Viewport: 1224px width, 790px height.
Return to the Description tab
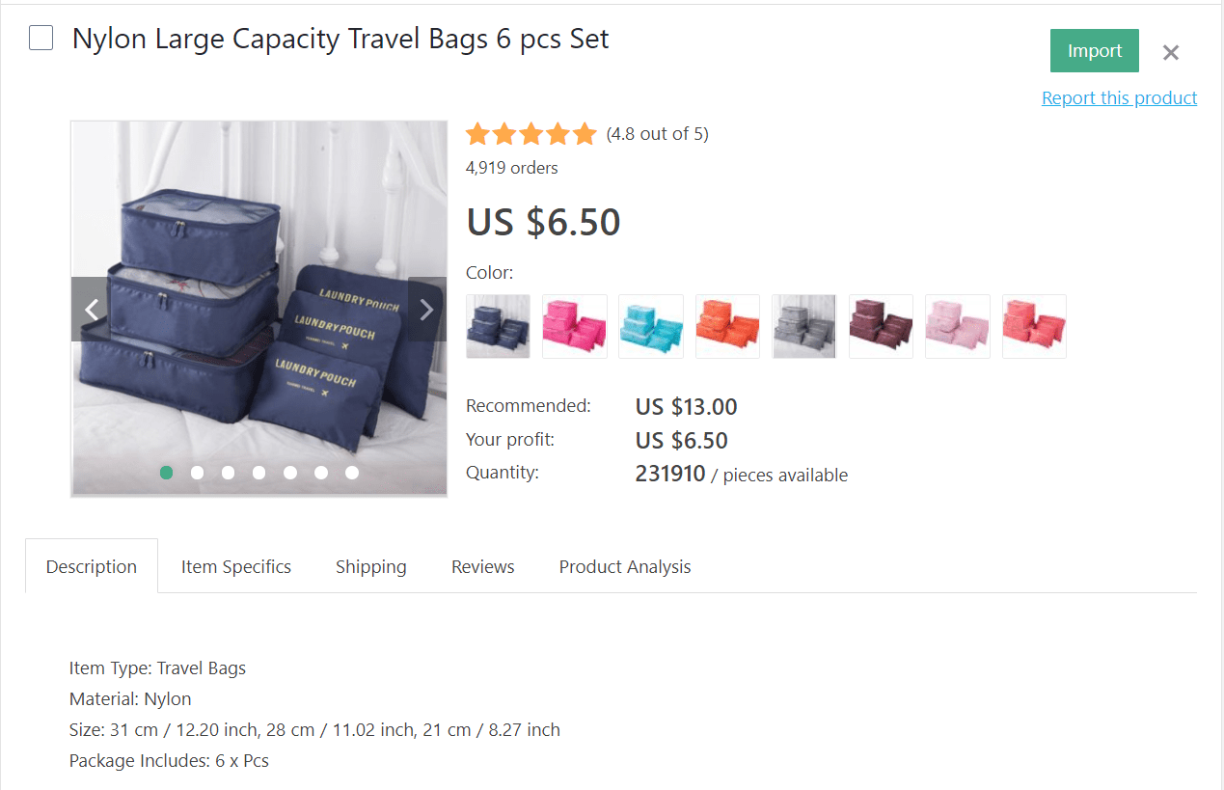pos(92,566)
